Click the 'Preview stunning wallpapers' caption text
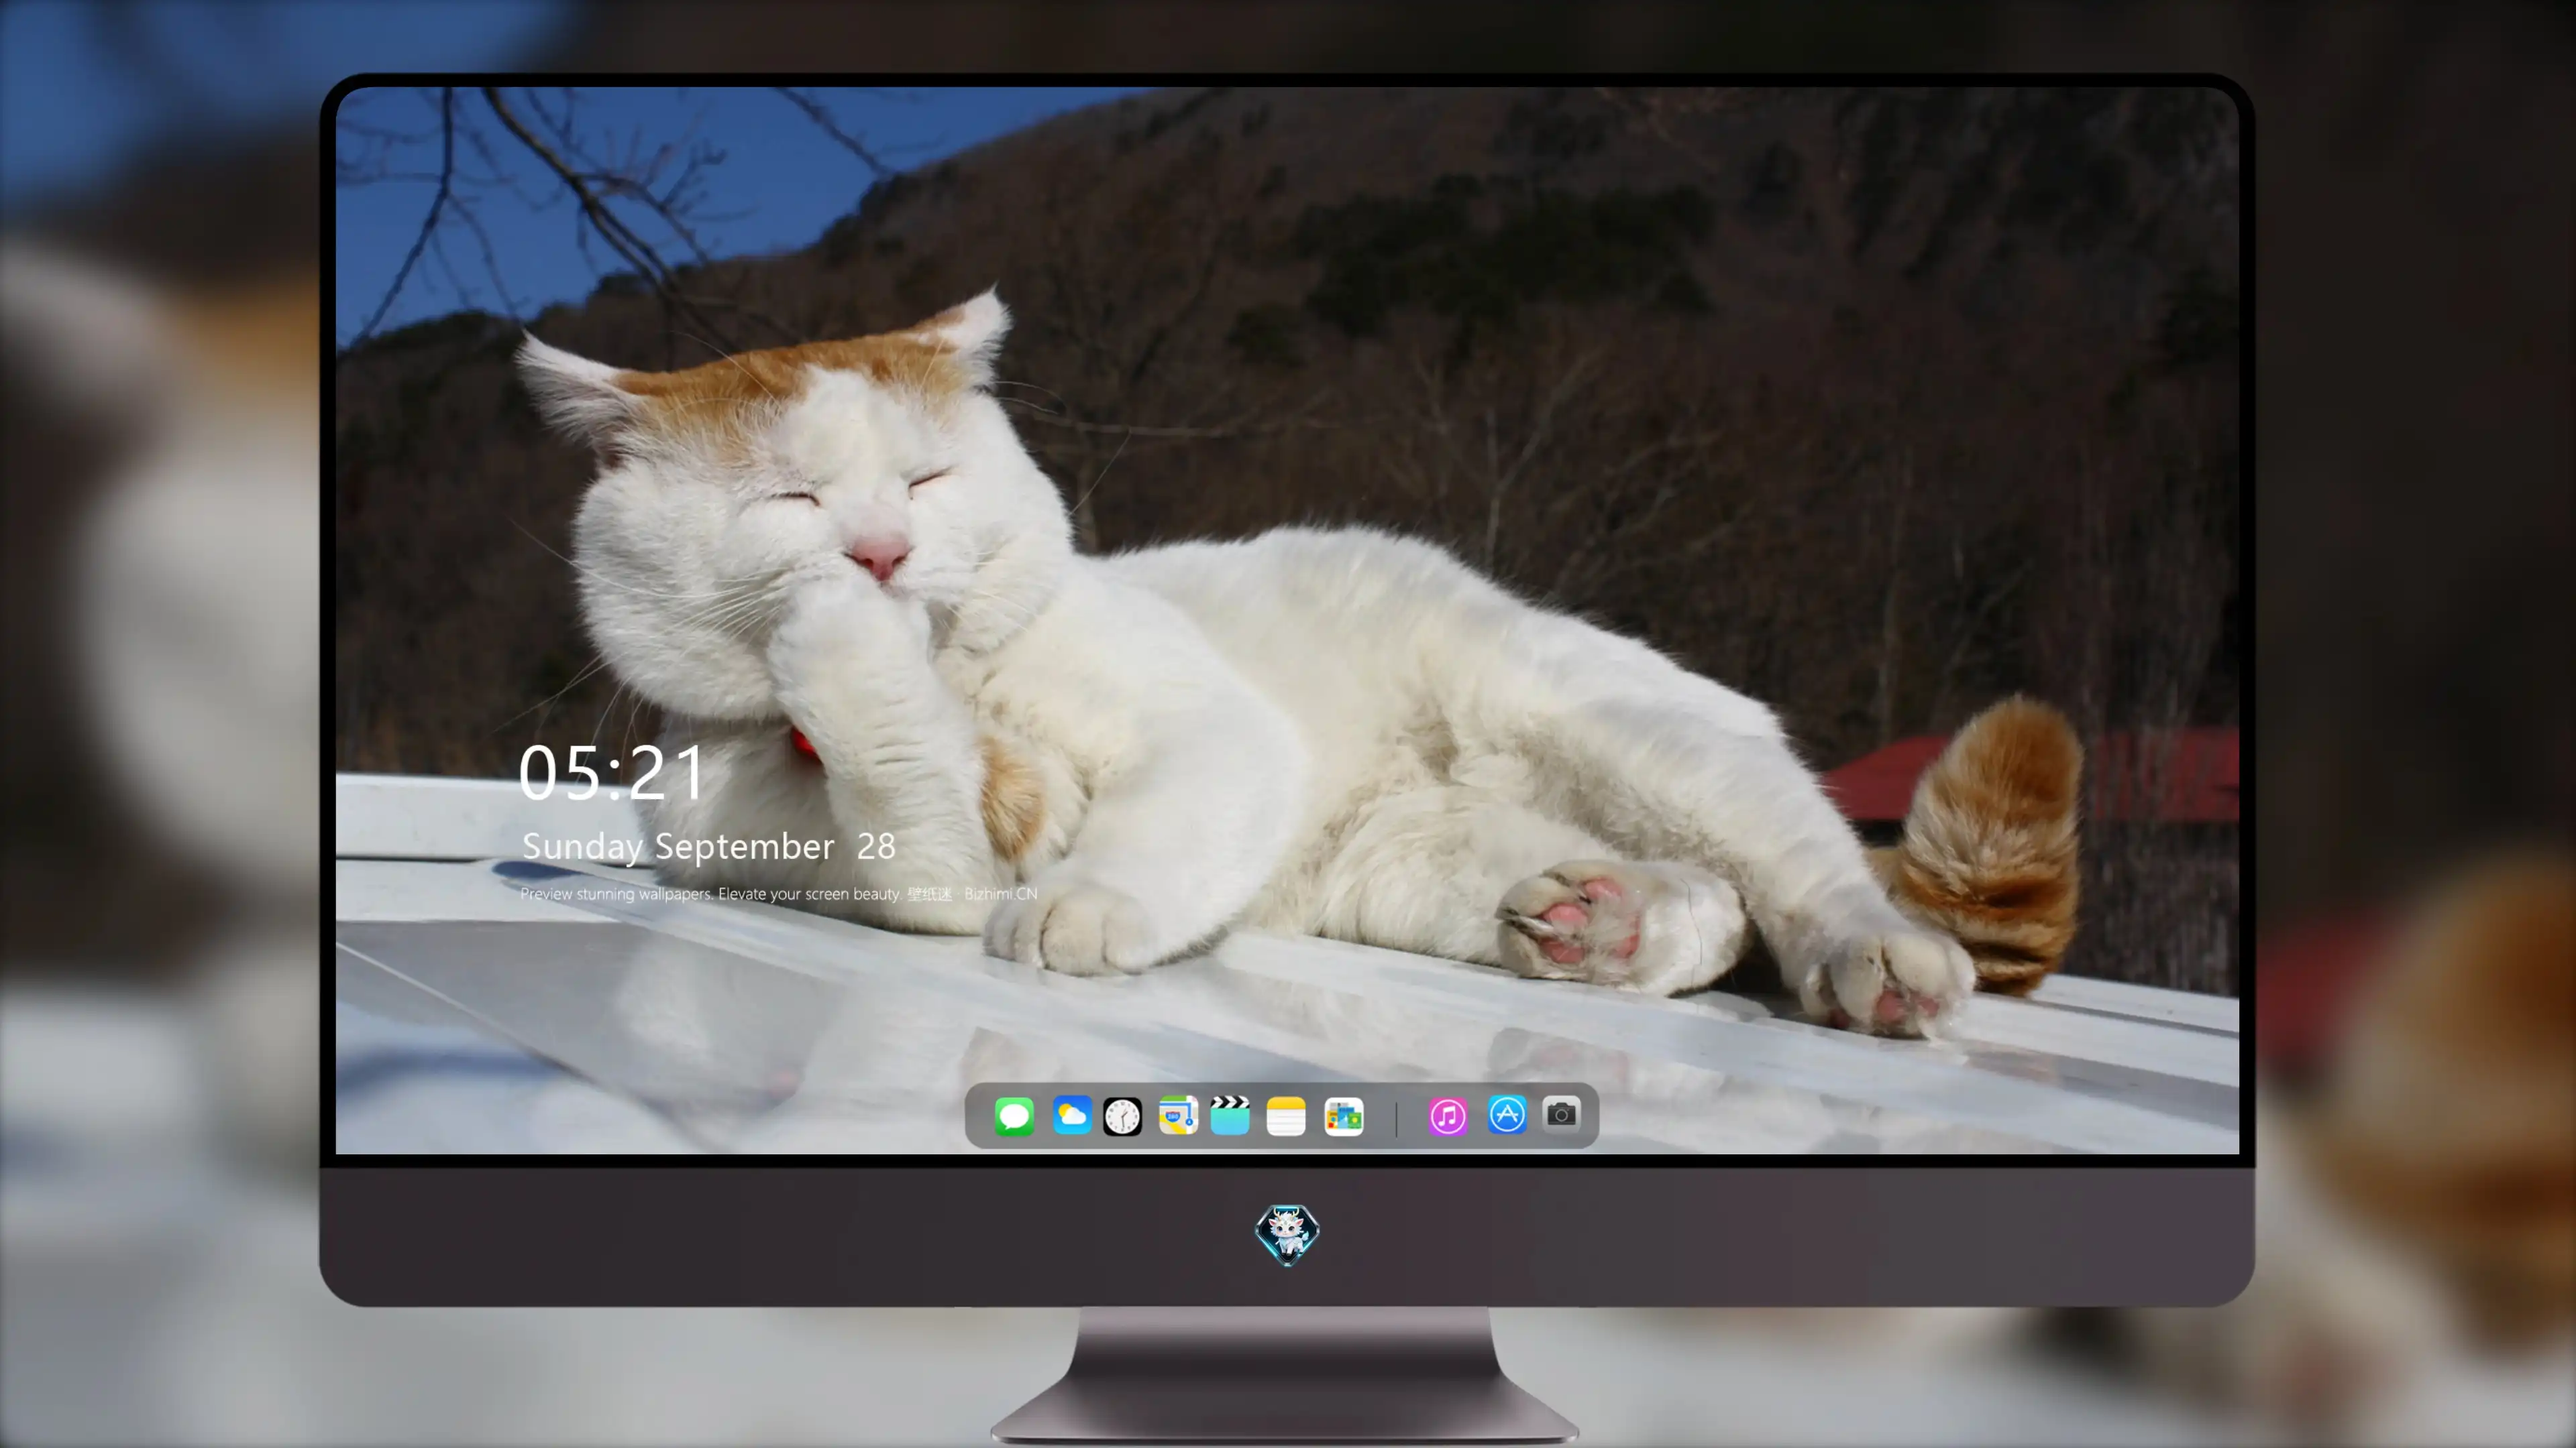The image size is (2576, 1448). (778, 894)
